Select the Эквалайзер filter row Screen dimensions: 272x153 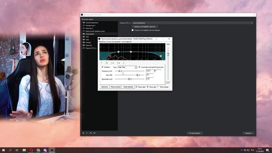click(100, 34)
